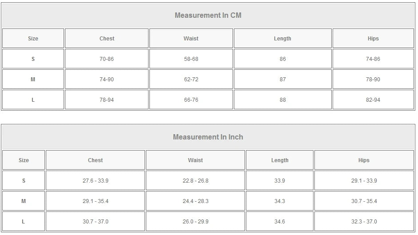Image resolution: width=418 pixels, height=235 pixels.
Task: Click the 82-94 hips measurement cell
Action: (x=373, y=100)
